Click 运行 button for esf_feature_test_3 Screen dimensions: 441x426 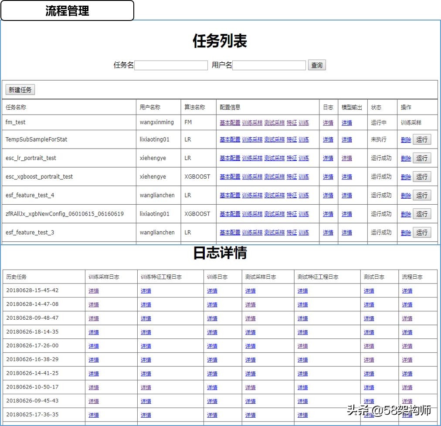coord(422,232)
